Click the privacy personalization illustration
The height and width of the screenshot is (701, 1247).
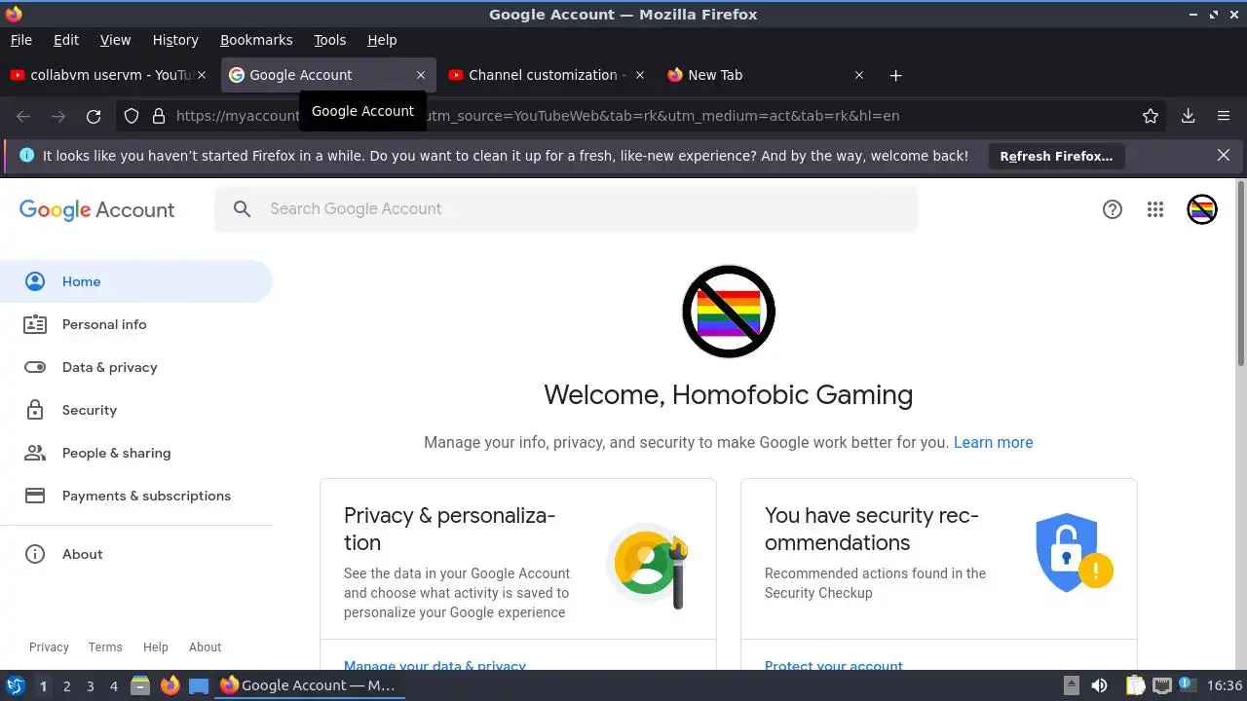click(x=648, y=566)
